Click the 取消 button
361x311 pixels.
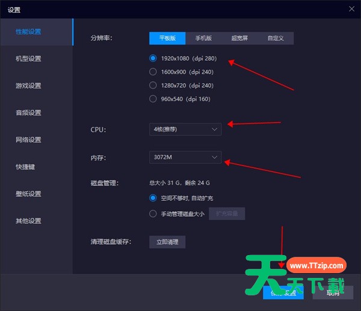point(333,293)
